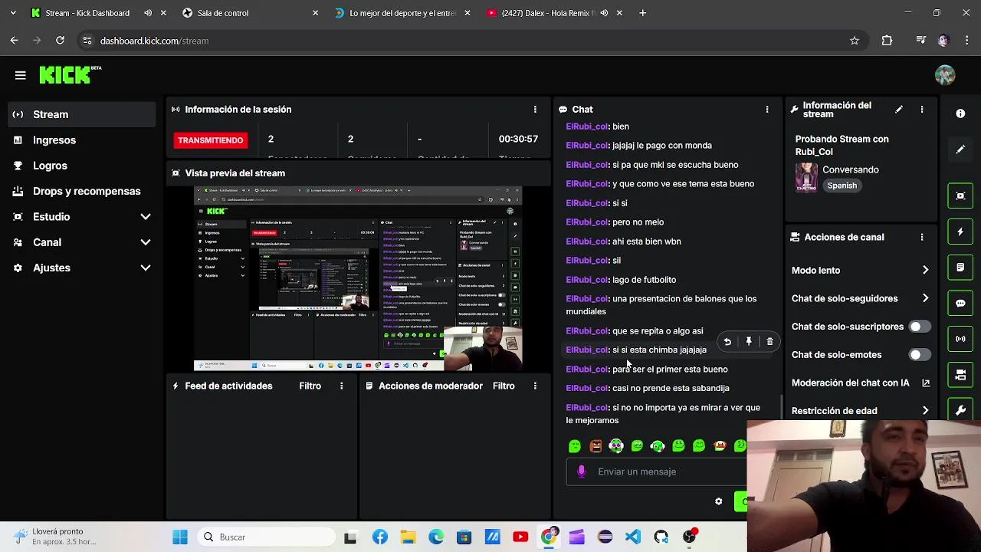Open the hamburger navigation menu
Screen dimensions: 981x552
click(21, 75)
